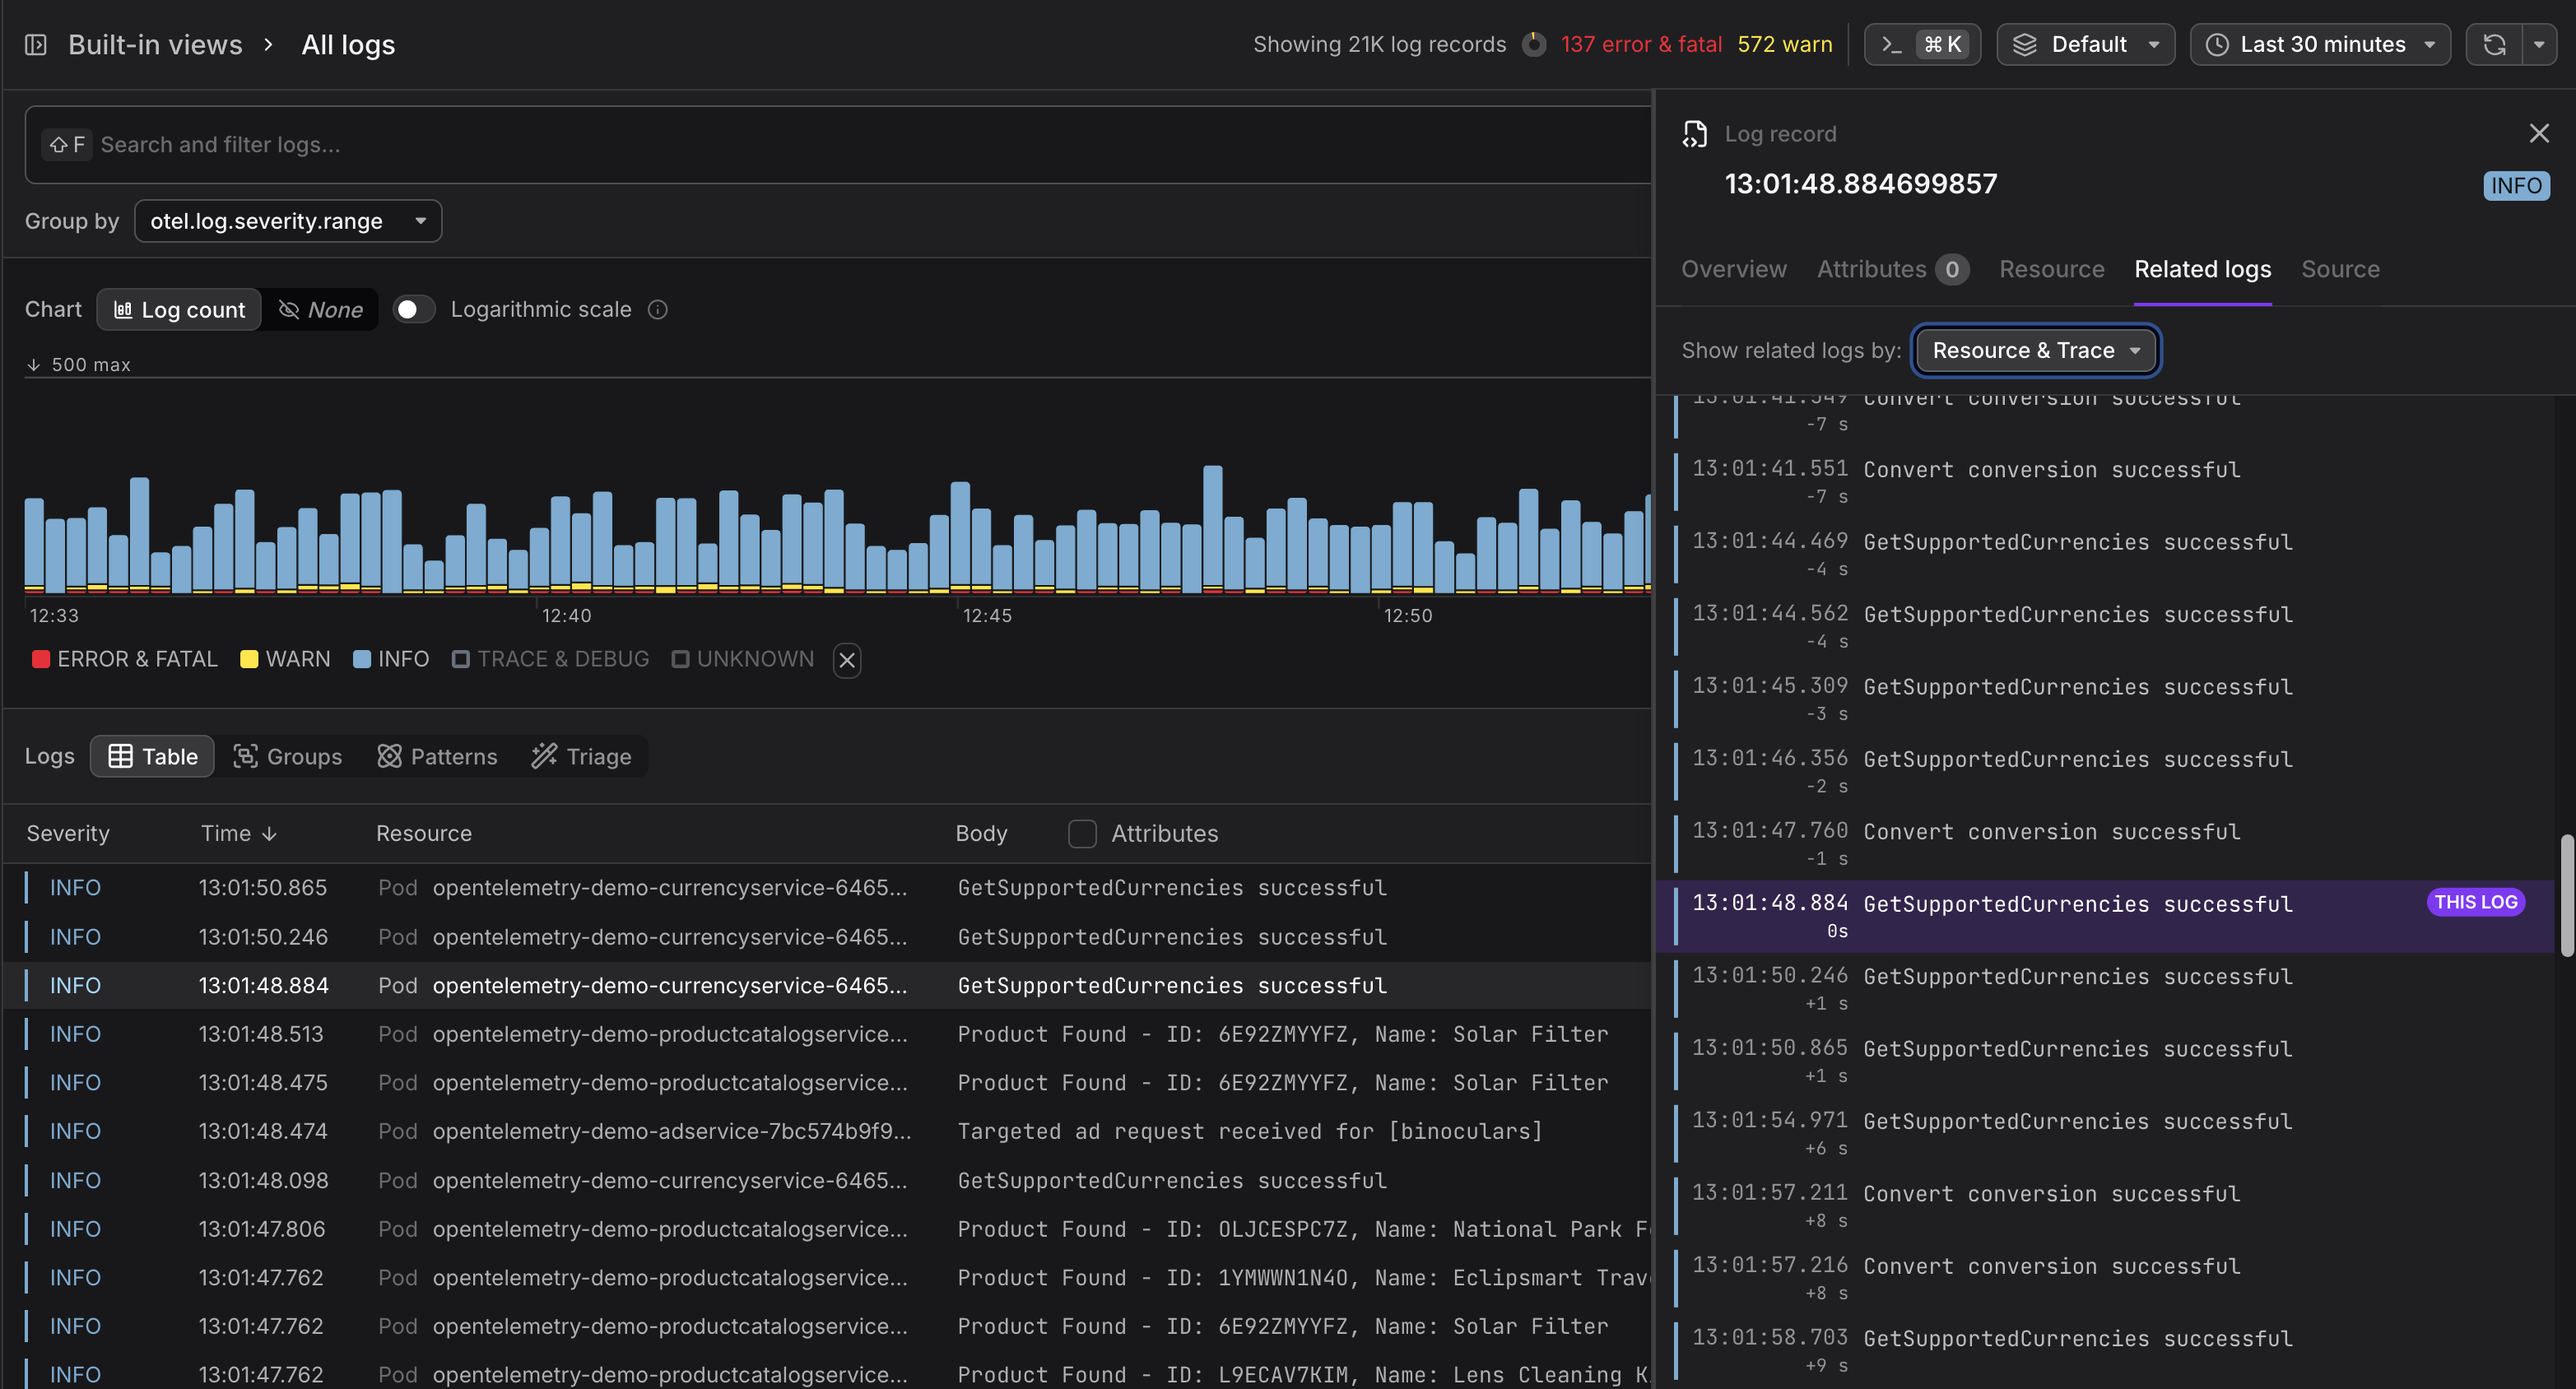Switch to the Resource tab

(2051, 269)
